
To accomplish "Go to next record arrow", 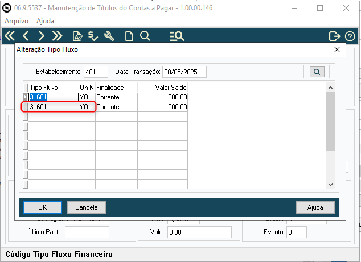I will 41,36.
